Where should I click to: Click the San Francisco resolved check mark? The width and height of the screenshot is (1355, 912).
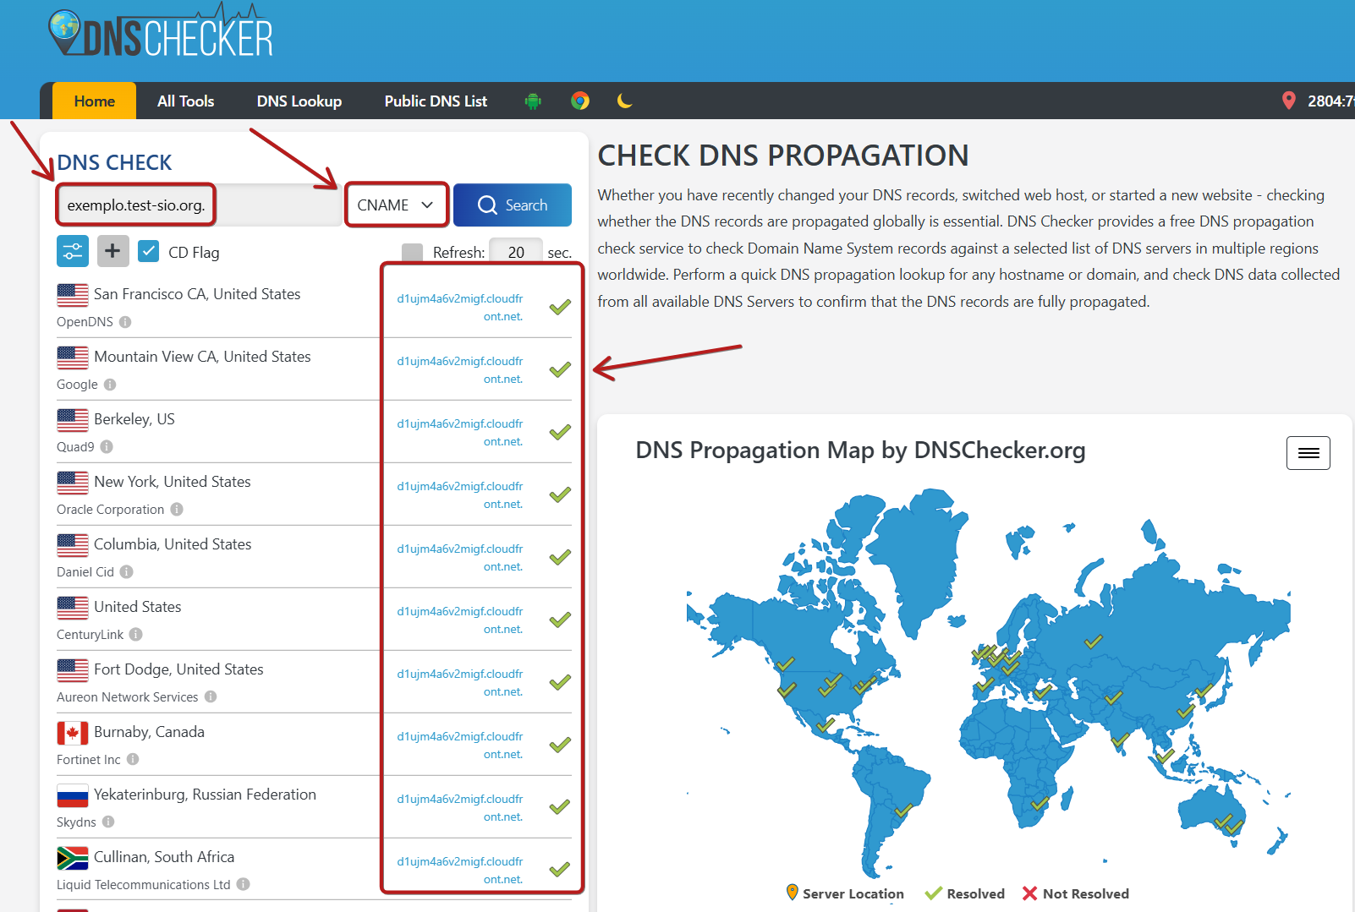click(x=560, y=307)
